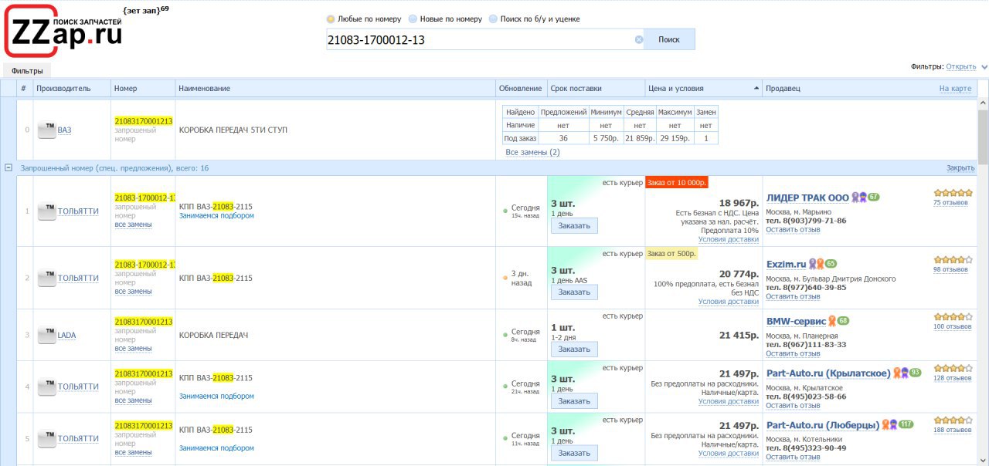Open the ZZap.ru logo home page
The image size is (989, 466).
point(63,30)
